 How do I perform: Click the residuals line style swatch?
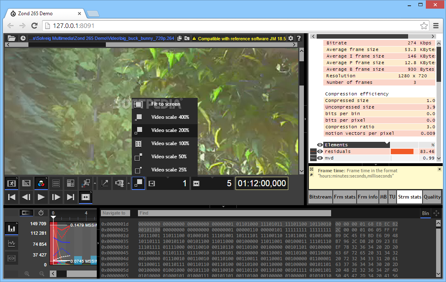pos(313,151)
